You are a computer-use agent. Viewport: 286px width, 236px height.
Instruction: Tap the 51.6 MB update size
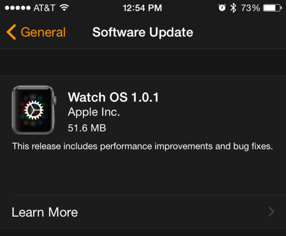click(x=87, y=128)
